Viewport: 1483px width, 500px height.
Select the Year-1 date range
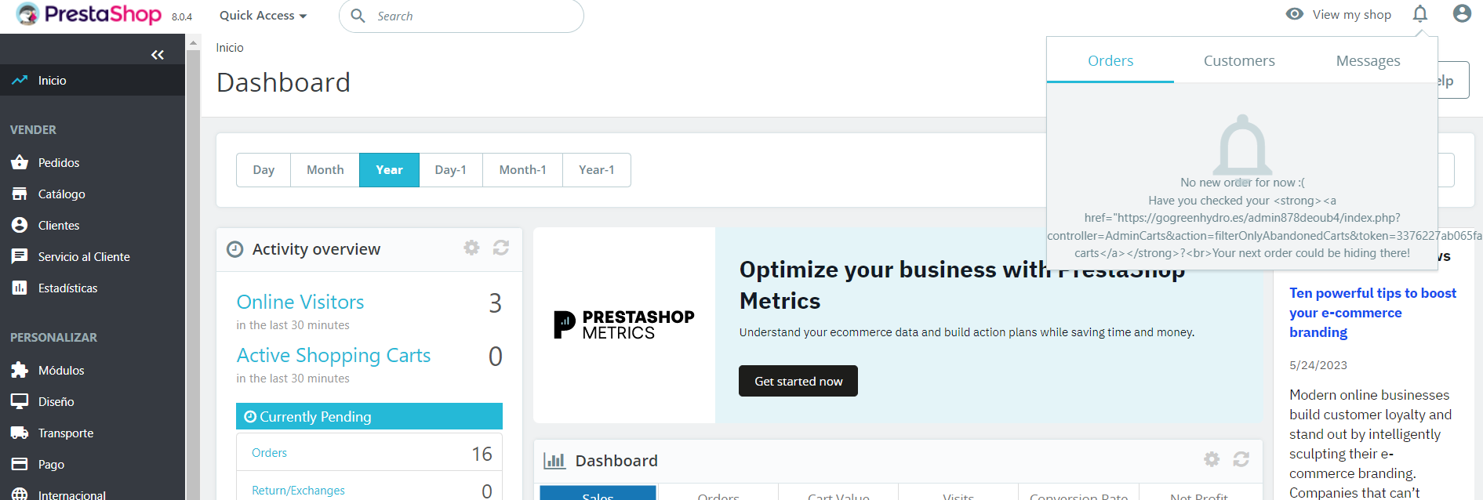[596, 170]
